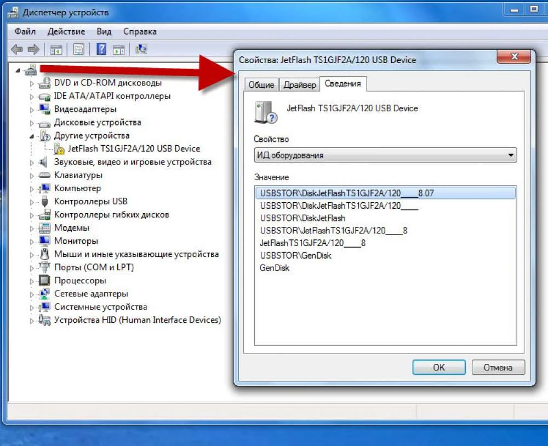Image resolution: width=548 pixels, height=446 pixels.
Task: Select the GenDisk value line
Action: coord(275,268)
